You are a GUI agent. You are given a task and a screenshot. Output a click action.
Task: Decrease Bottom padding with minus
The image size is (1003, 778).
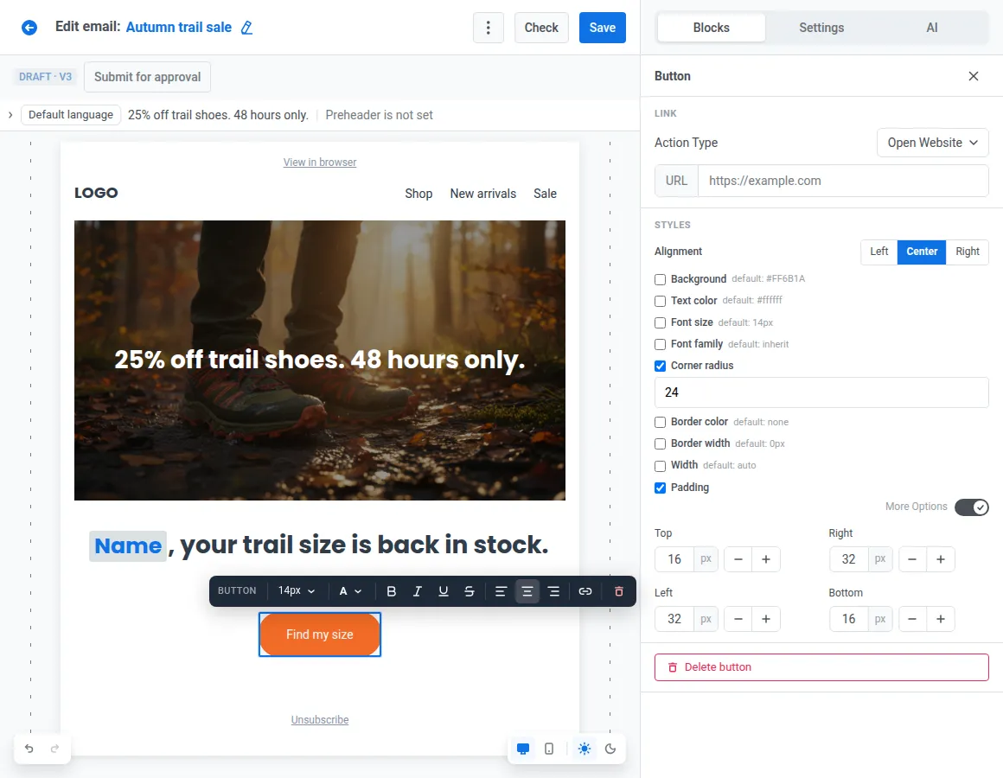coord(912,619)
